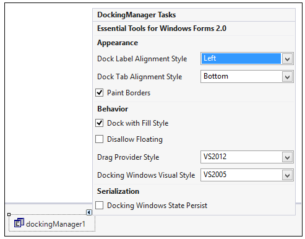
Task: Open Dock Label Alignment Style dropdown arrow
Action: point(287,59)
